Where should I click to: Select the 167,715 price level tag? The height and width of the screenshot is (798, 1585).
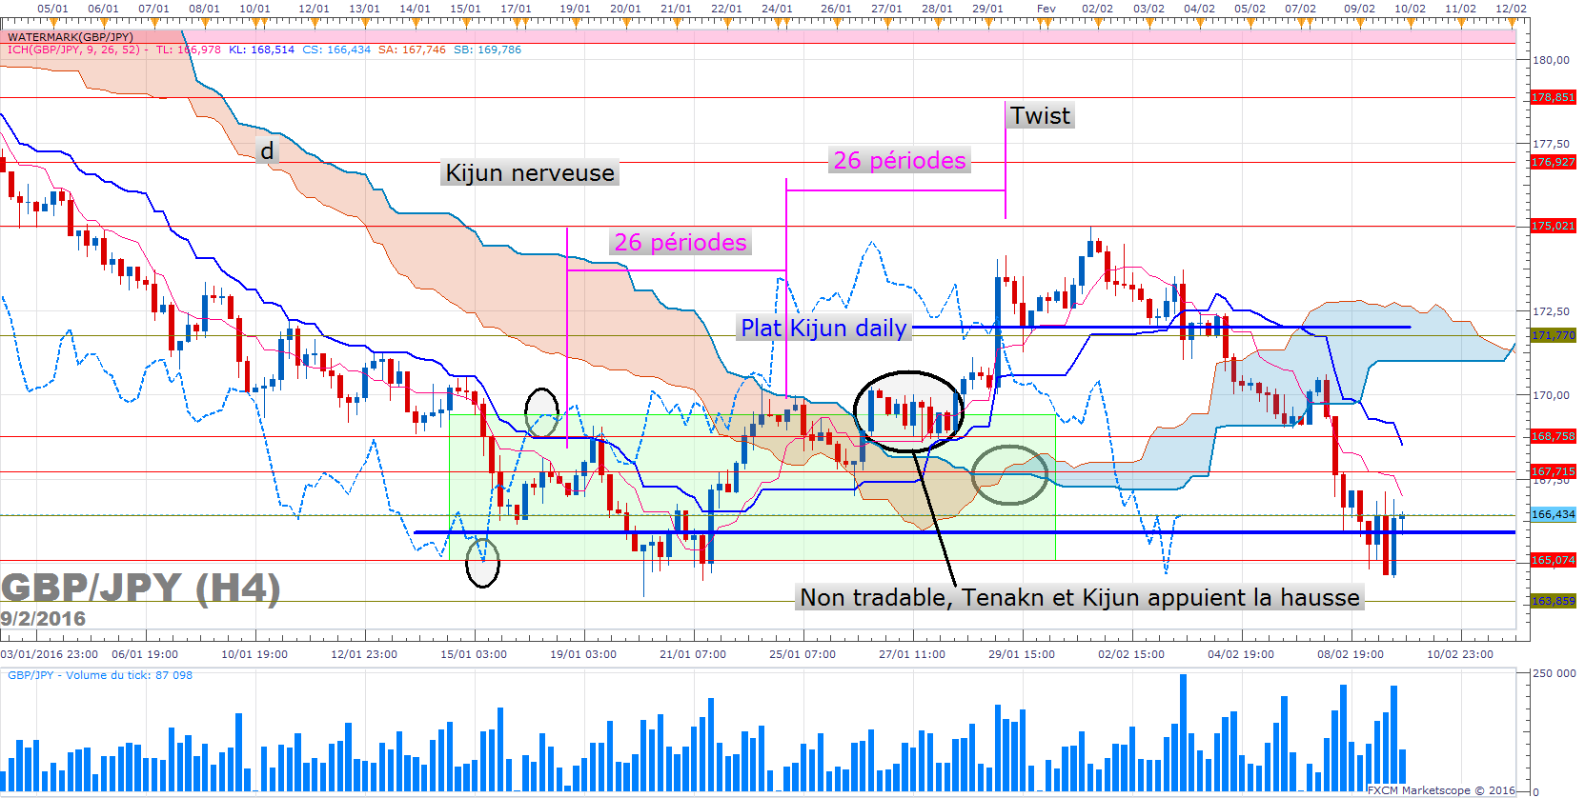click(1553, 471)
